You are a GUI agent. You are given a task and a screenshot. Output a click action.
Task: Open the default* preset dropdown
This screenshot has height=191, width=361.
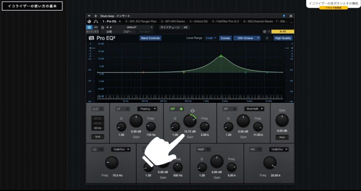tap(133, 27)
